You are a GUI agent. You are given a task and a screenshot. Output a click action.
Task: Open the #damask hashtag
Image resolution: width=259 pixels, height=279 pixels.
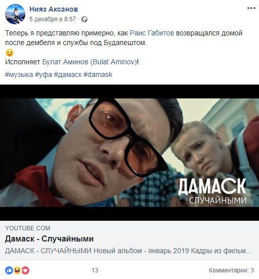pos(98,74)
